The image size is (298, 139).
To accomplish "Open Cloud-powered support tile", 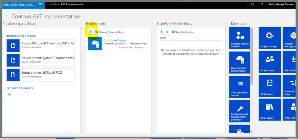I will [x=240, y=87].
